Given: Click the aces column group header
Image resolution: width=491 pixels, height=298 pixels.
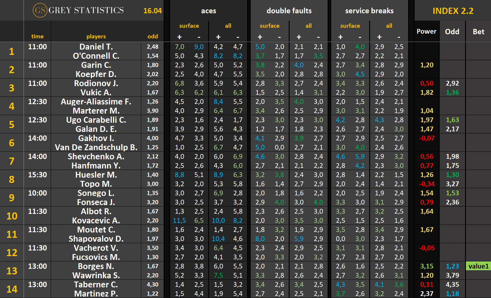Looking at the screenshot, I should pos(208,11).
